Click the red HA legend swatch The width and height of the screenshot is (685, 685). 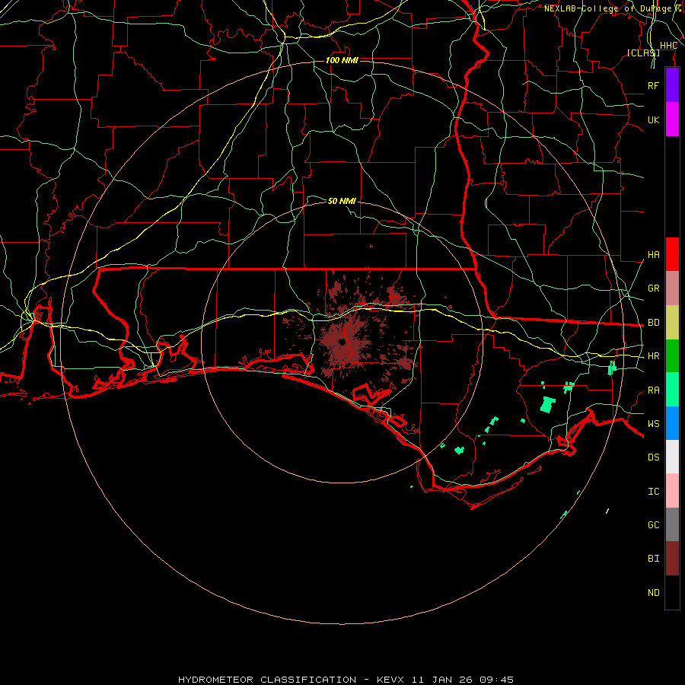pos(672,254)
